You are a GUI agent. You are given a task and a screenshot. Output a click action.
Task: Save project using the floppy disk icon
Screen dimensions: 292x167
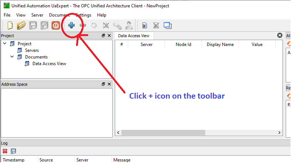(x=33, y=25)
